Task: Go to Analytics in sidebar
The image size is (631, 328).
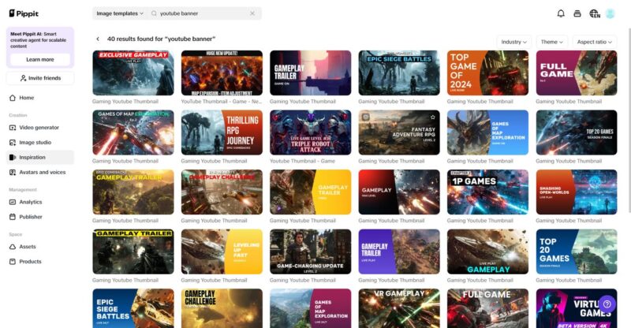Action: pos(40,202)
